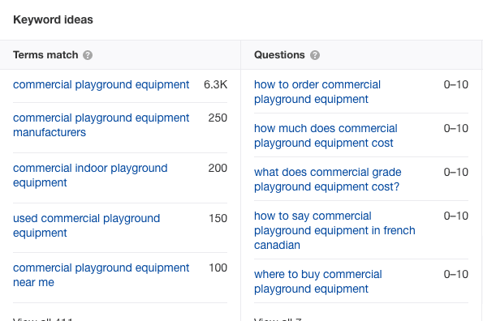Click 0–10 volume for 'how to say' question
Viewport: 483px width, 321px height.
point(456,216)
